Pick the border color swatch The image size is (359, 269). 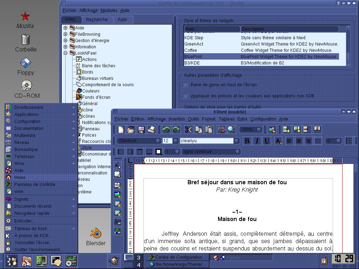(x=158, y=151)
